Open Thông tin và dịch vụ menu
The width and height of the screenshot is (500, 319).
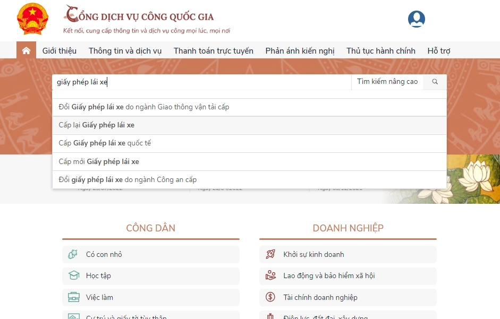(x=125, y=51)
